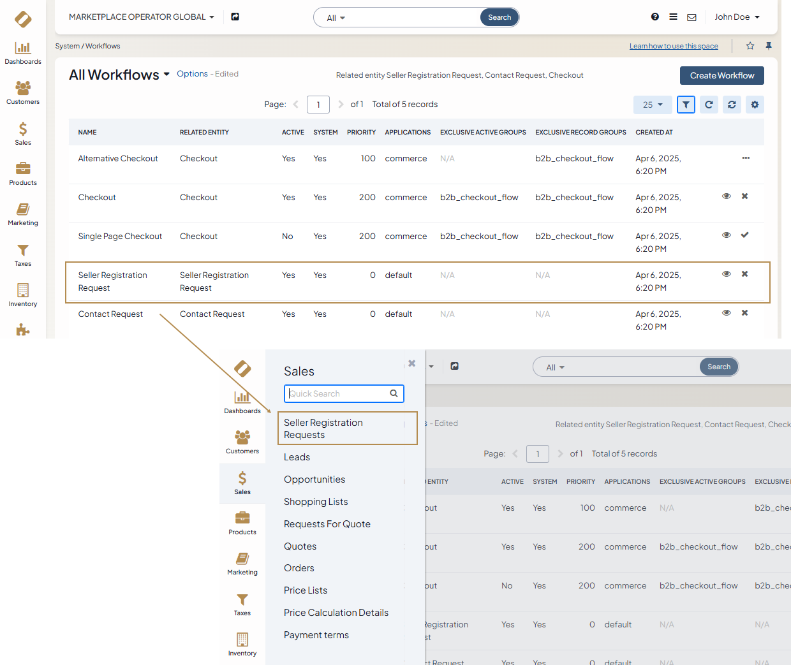Click the Quick Search field in Sales menu

[338, 394]
